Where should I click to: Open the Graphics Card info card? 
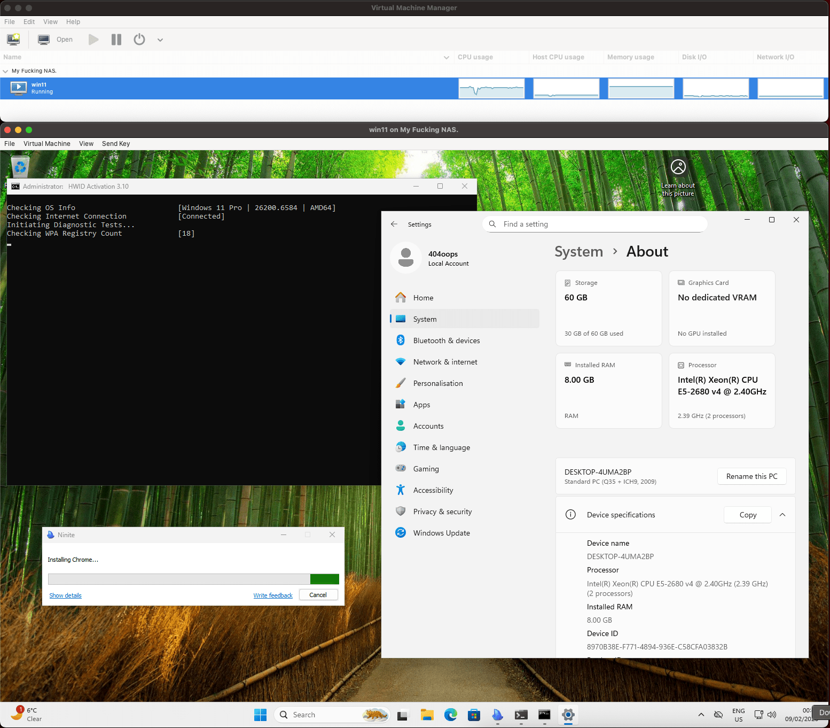[722, 308]
